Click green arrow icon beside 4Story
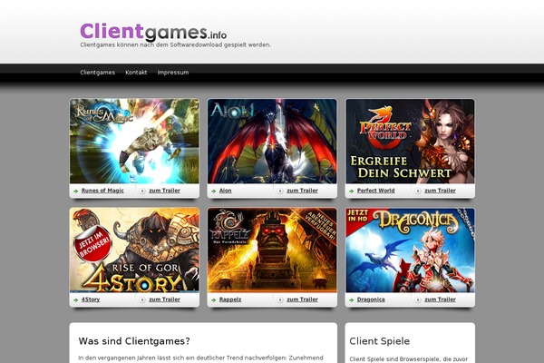Image resolution: width=544 pixels, height=363 pixels. [75, 299]
